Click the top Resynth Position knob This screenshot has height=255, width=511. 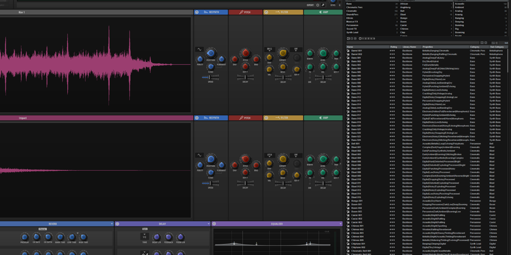(211, 53)
